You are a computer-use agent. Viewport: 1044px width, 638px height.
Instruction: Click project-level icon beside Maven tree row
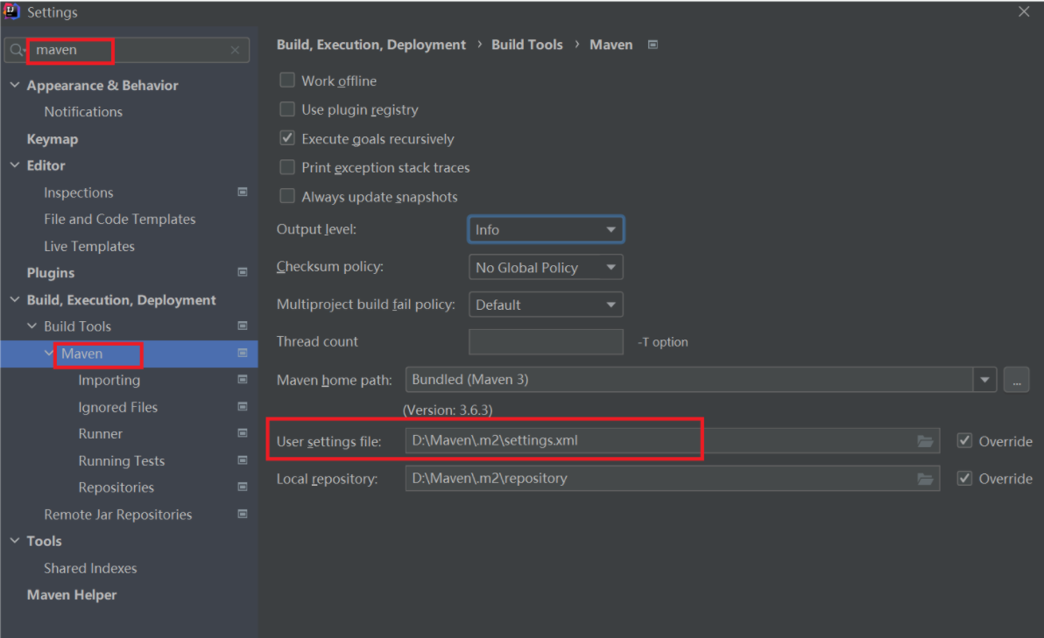[x=243, y=354]
